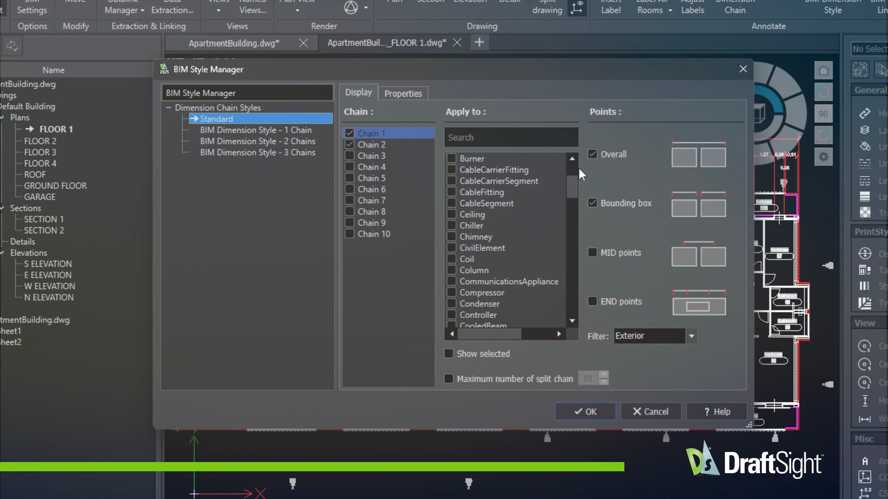Check the Chain 3 checkbox
Viewport: 888px width, 499px height.
350,155
